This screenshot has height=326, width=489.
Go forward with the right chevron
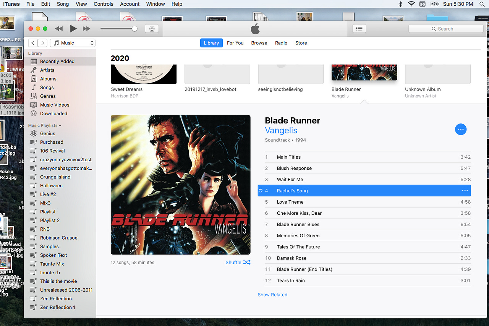pos(43,43)
